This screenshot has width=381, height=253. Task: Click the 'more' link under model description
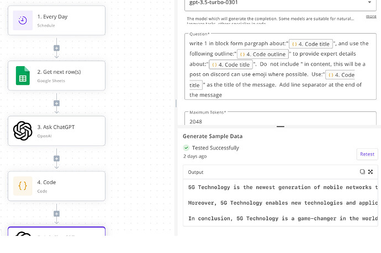coord(371,16)
